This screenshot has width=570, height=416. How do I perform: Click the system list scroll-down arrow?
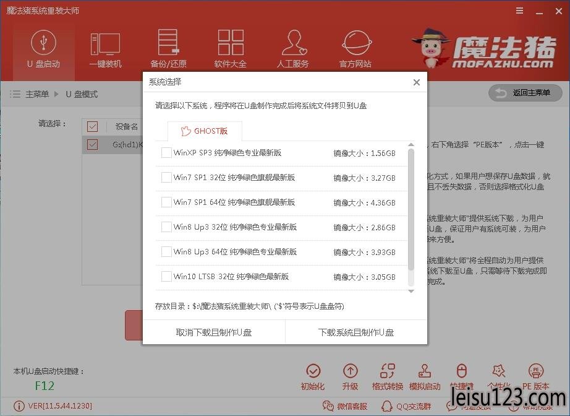[x=411, y=291]
